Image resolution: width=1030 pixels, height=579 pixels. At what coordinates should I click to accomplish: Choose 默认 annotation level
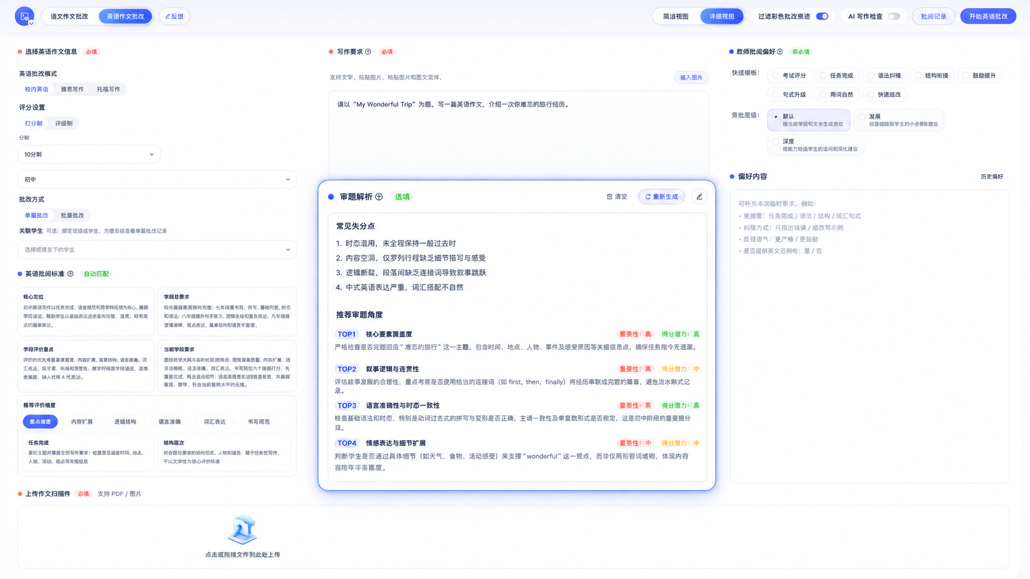click(808, 120)
